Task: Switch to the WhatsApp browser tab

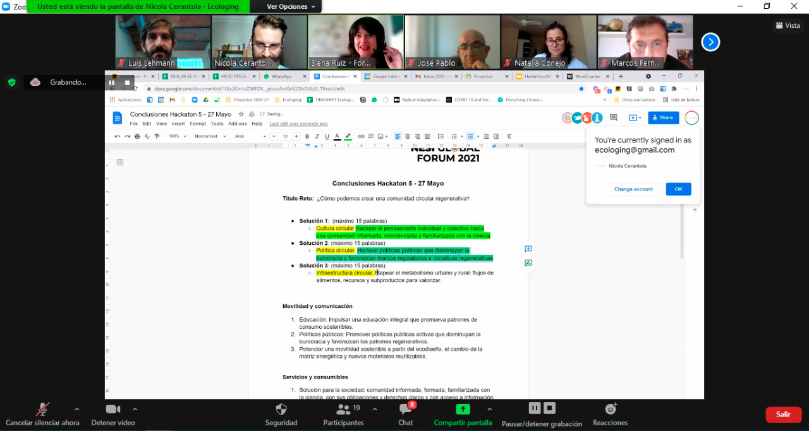Action: pos(281,76)
